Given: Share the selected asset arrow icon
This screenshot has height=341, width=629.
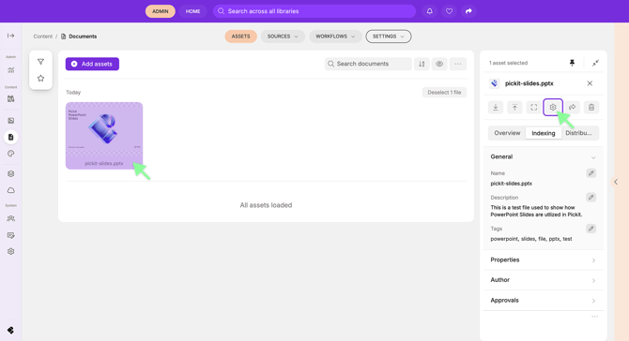Looking at the screenshot, I should (x=573, y=107).
